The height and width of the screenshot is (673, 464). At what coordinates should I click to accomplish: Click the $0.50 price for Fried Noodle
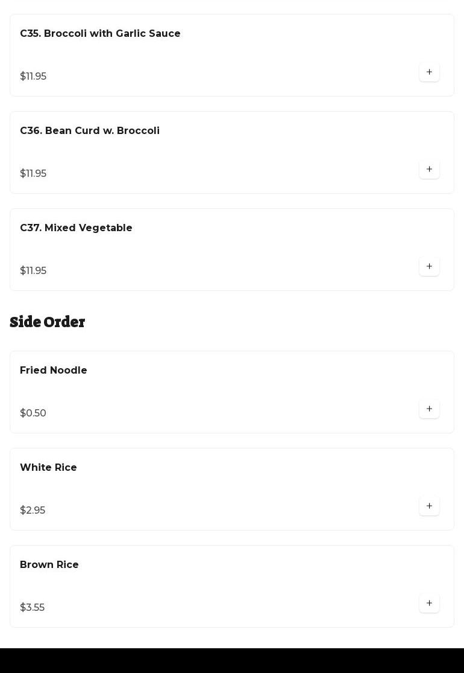[x=33, y=413]
